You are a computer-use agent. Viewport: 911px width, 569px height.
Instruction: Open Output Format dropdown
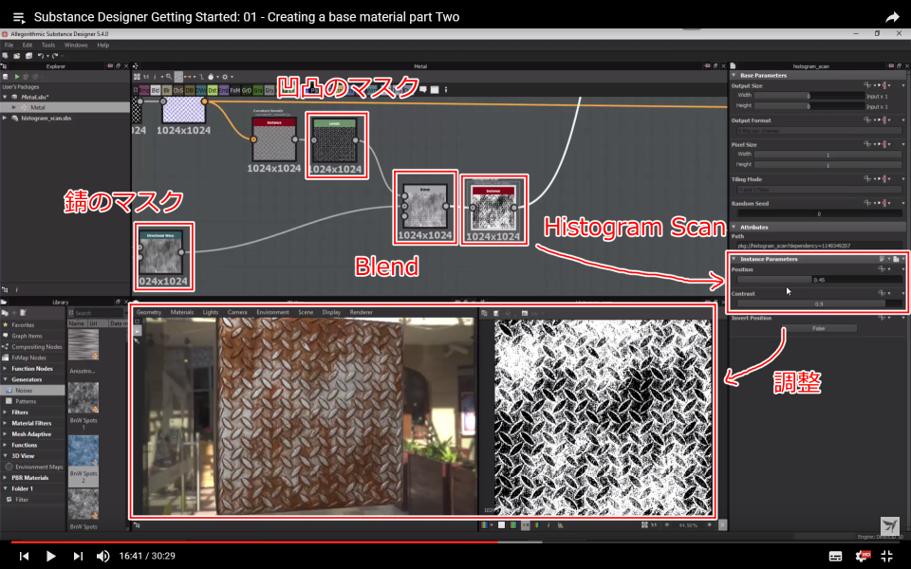click(x=819, y=131)
